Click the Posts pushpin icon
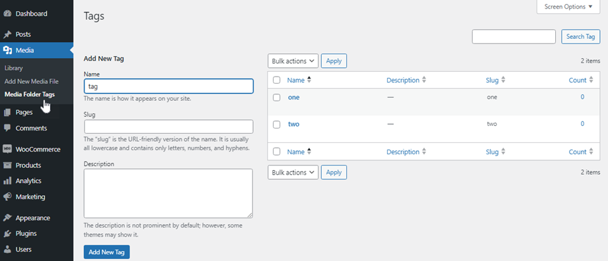The width and height of the screenshot is (608, 261). coord(7,34)
